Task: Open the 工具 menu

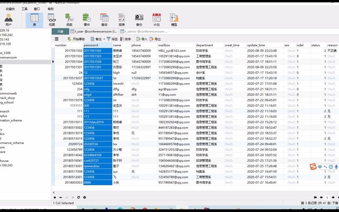Action: coord(25,9)
